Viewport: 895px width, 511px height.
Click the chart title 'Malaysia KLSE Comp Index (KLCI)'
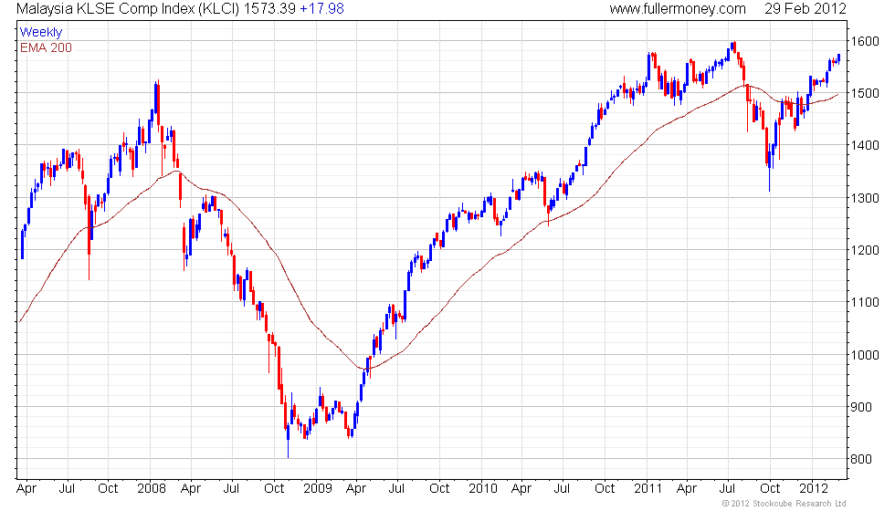pyautogui.click(x=129, y=9)
